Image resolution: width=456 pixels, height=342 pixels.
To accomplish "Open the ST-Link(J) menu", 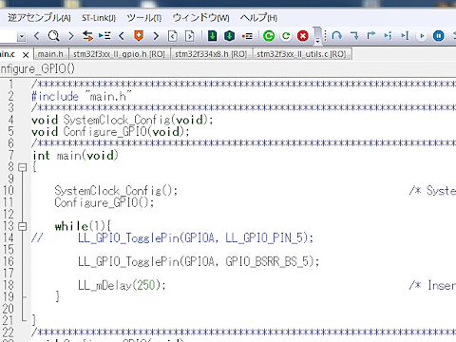I will point(99,18).
